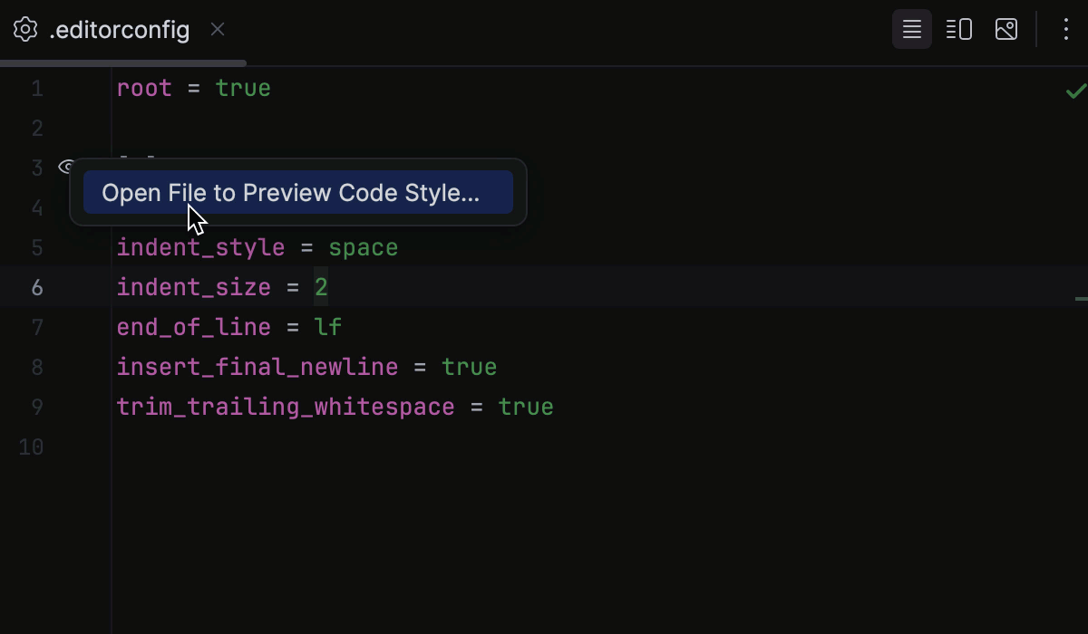Open the settings gear icon on the .editorconfig tab
Viewport: 1088px width, 634px height.
[24, 29]
